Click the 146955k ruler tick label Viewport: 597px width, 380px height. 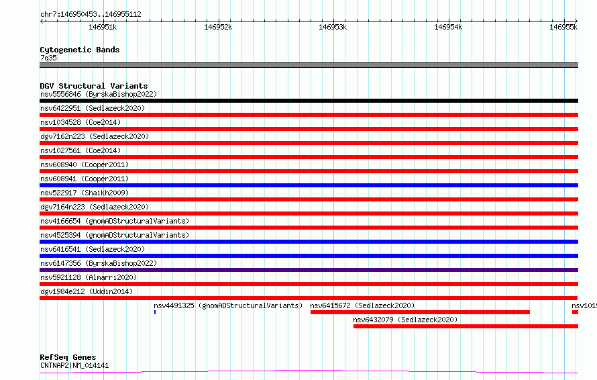click(x=563, y=27)
